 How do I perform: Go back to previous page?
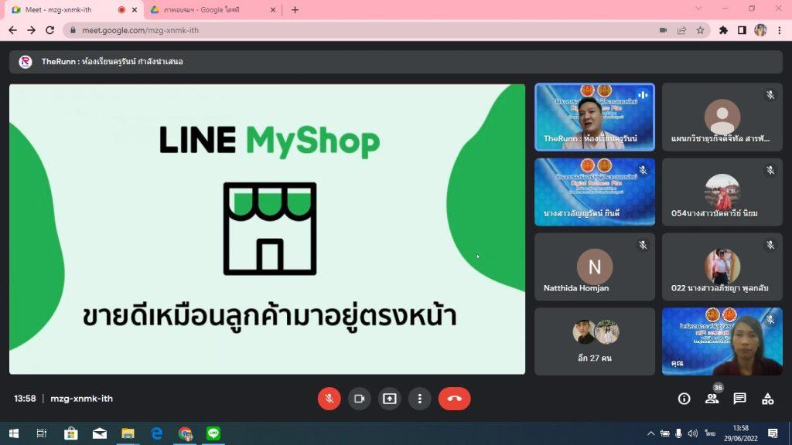click(12, 30)
